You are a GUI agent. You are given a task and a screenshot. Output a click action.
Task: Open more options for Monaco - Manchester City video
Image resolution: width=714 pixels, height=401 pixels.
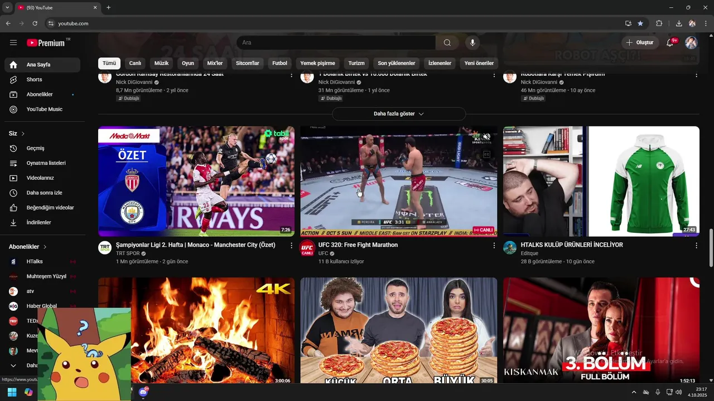click(291, 245)
